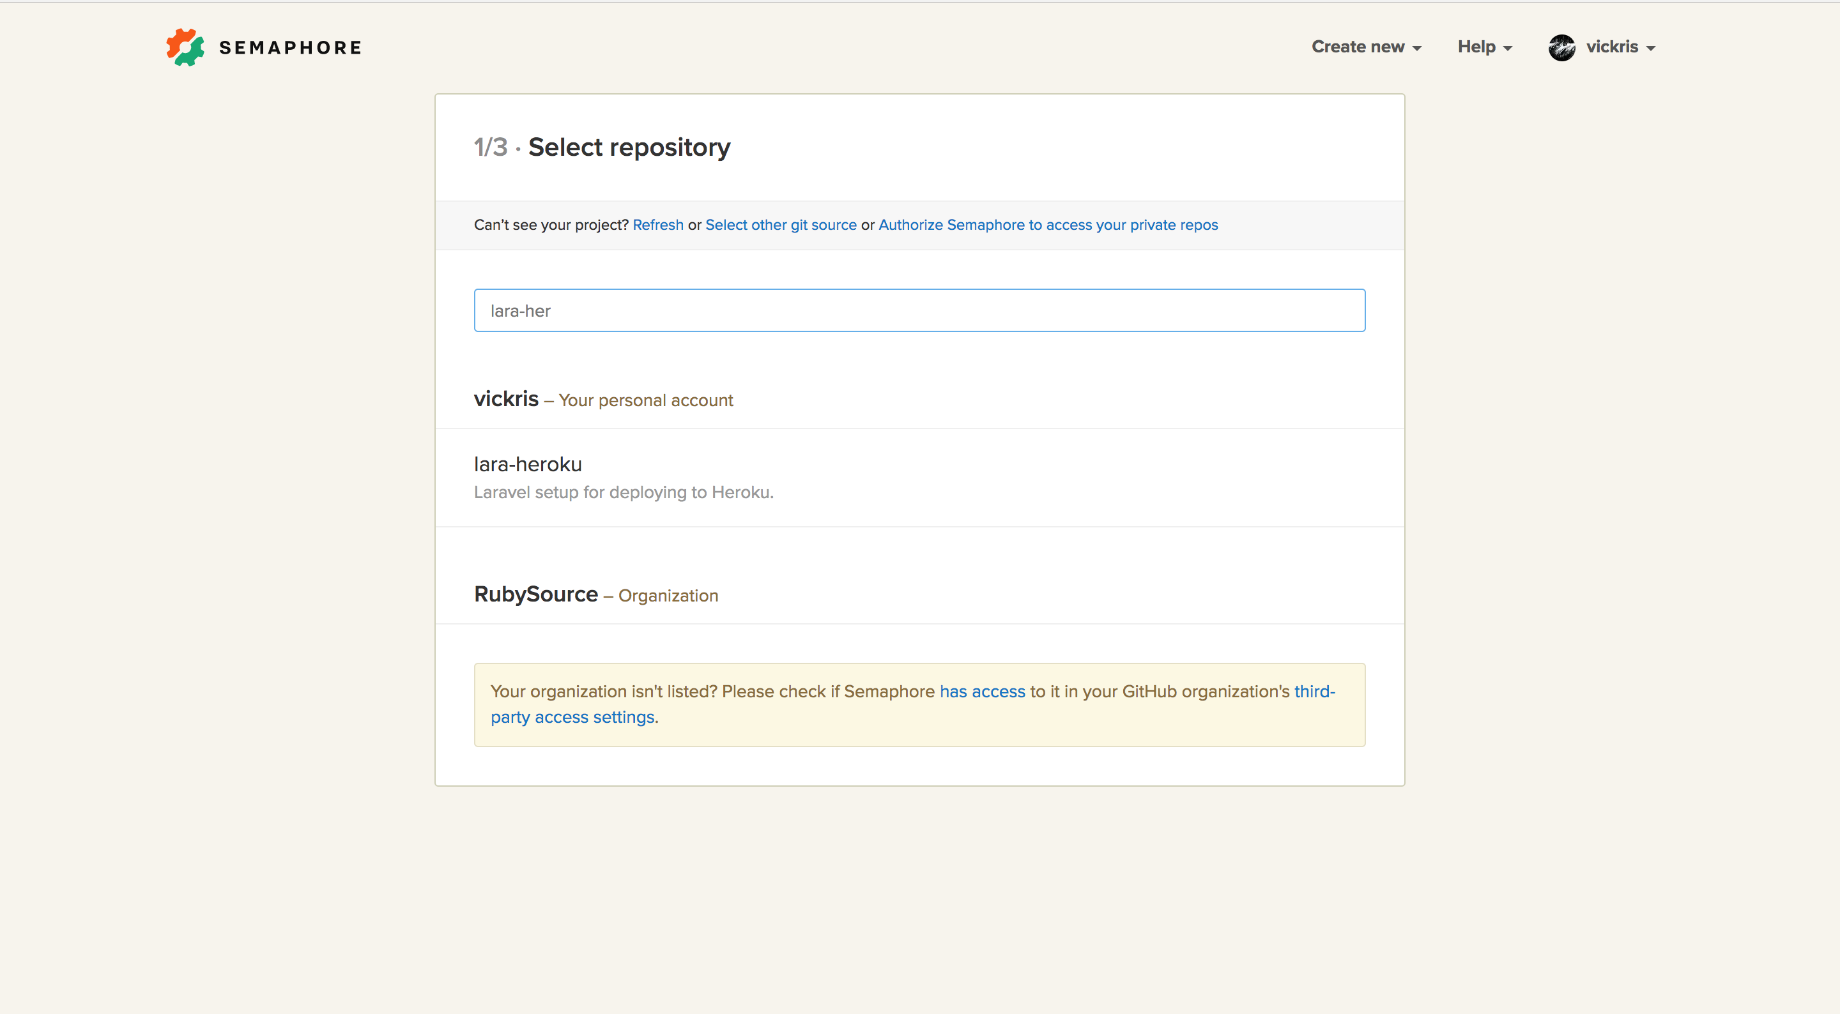Click the vickris personal account heading
This screenshot has height=1014, width=1840.
[x=506, y=399]
